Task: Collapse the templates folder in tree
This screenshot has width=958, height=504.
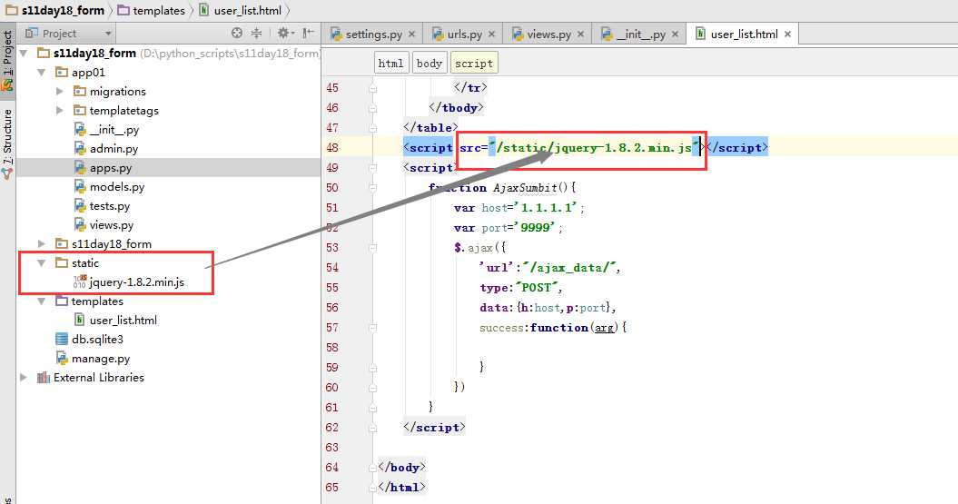Action: (42, 301)
